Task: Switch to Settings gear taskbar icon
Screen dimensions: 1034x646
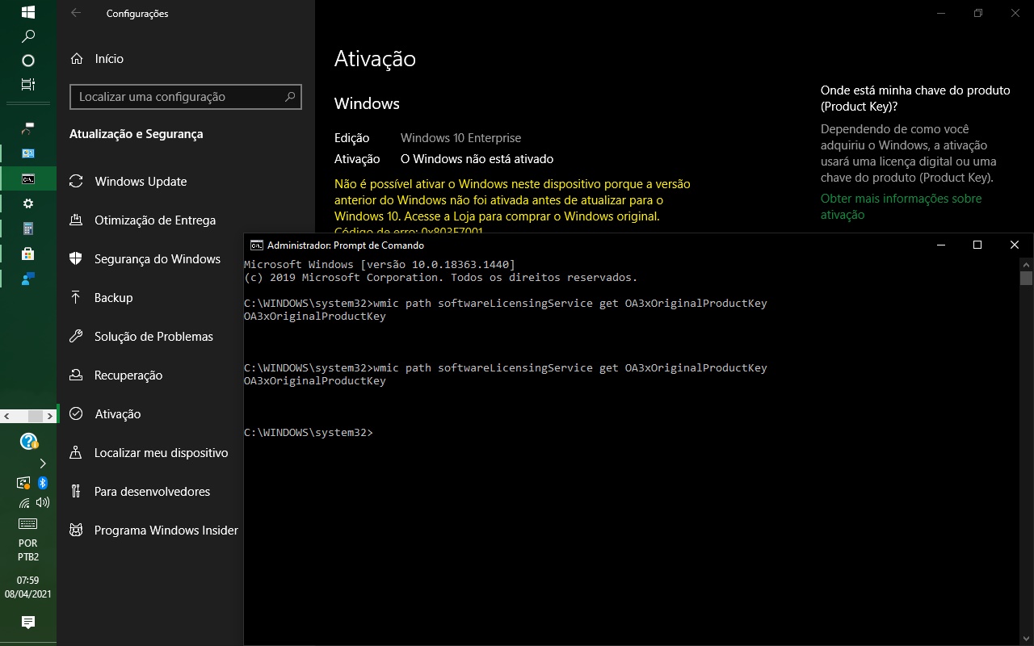Action: click(x=28, y=203)
